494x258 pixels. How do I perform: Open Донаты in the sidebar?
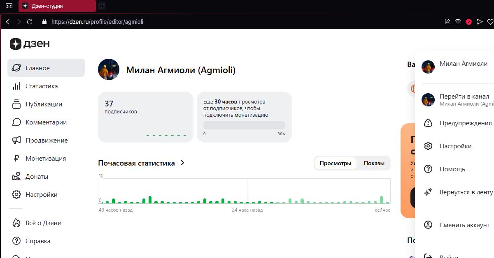click(37, 177)
